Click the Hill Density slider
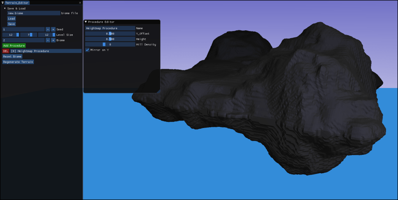The height and width of the screenshot is (200, 398). pyautogui.click(x=110, y=44)
